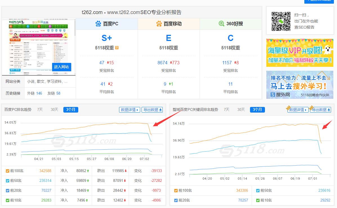Toggle 前20名 checkbox in 百度PC排名趋势 table
The width and height of the screenshot is (337, 208).
[8, 191]
